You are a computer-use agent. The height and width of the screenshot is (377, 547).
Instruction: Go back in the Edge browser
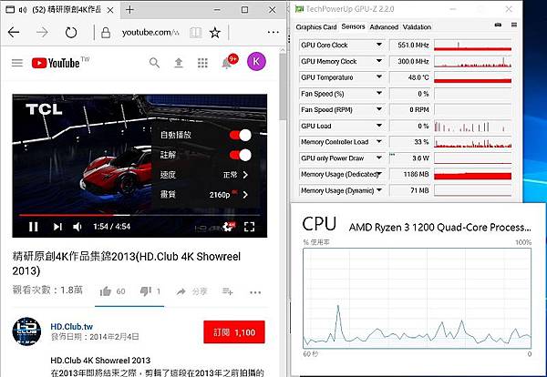[x=14, y=33]
